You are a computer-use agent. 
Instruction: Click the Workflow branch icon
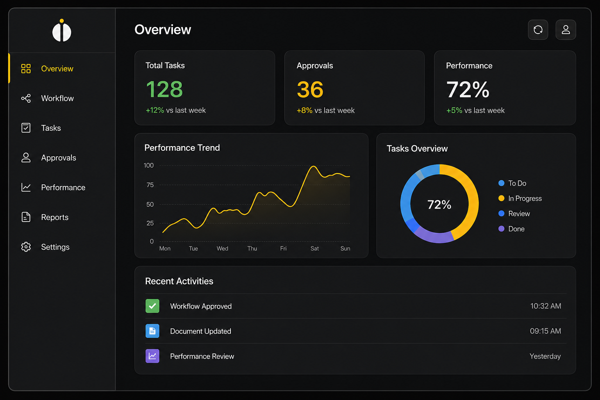(26, 98)
